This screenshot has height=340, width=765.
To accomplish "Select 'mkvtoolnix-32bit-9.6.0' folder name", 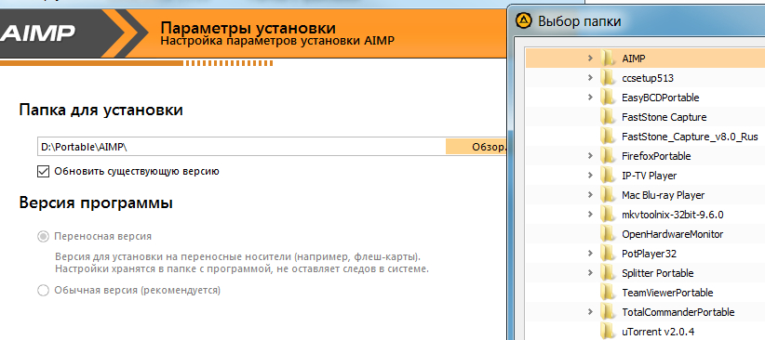I will pos(673,215).
